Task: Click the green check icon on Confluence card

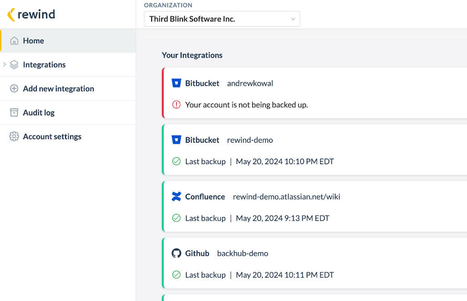Action: 176,218
